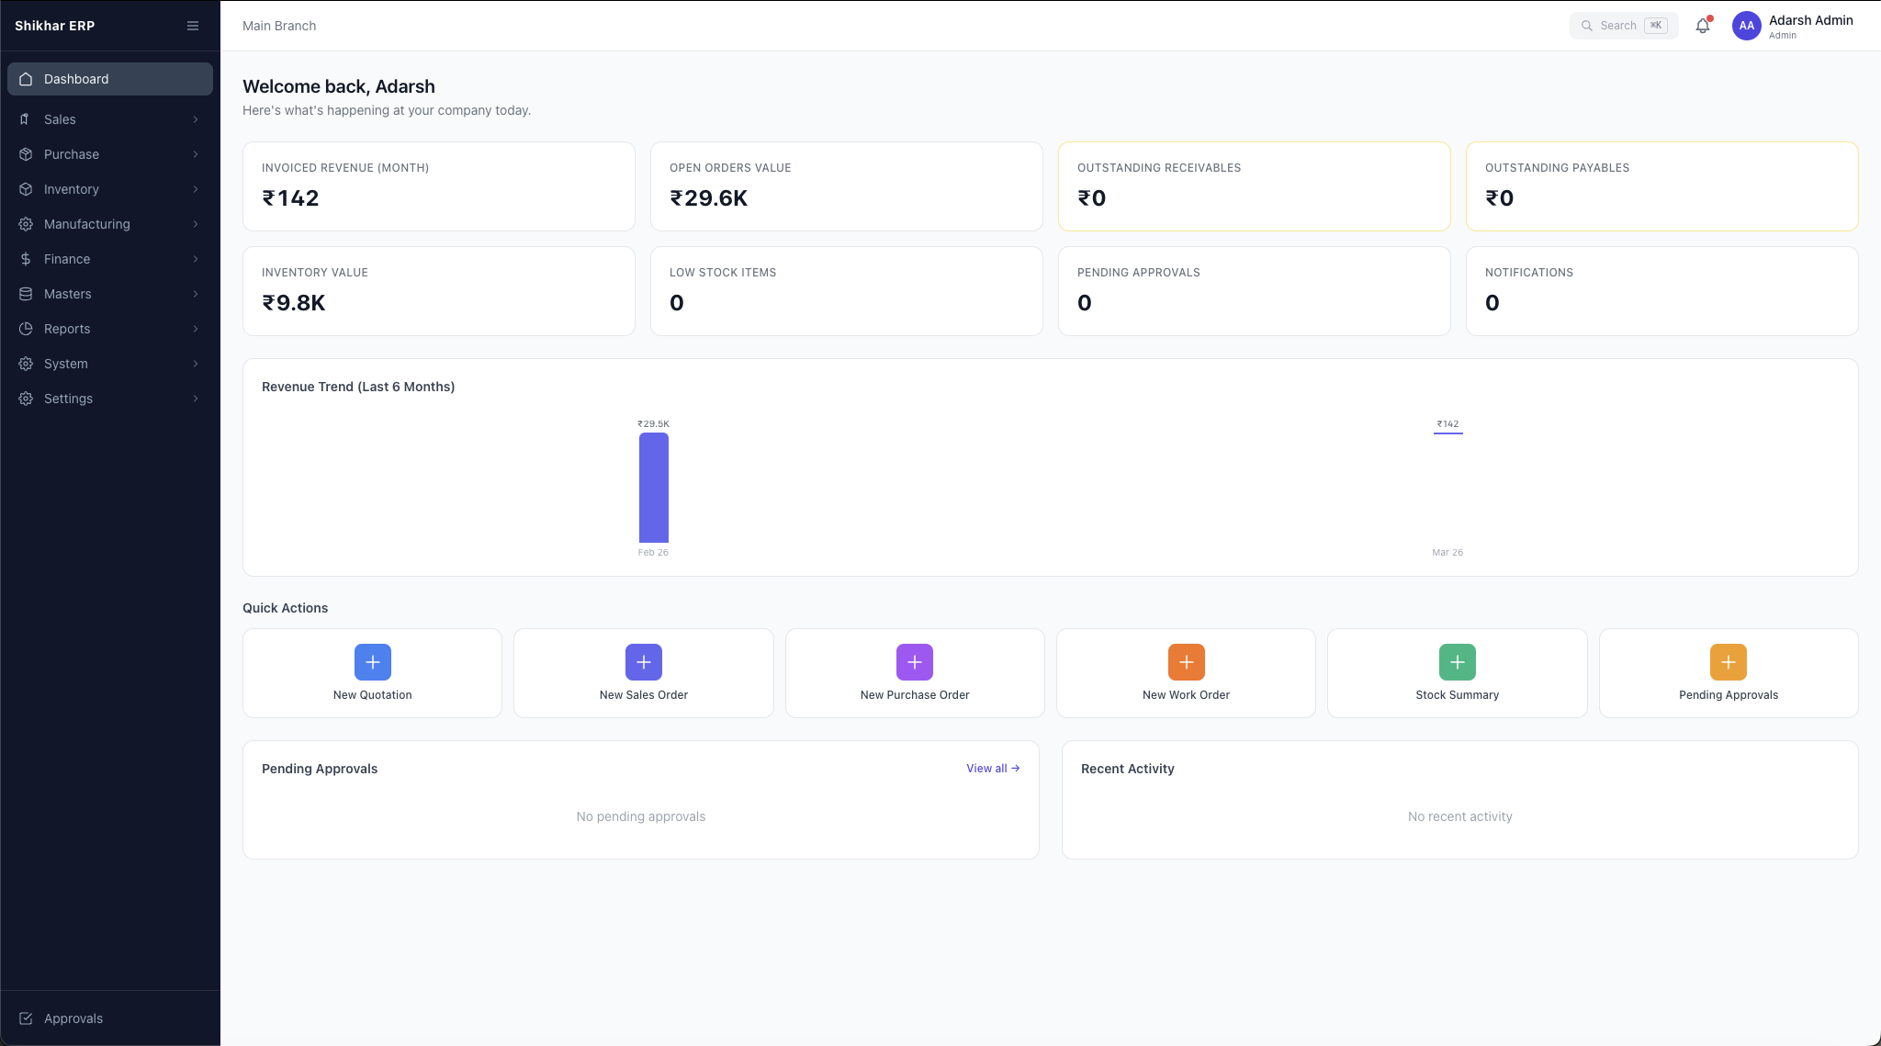This screenshot has width=1881, height=1046.
Task: Click the yellow Pending Approvals plus icon
Action: [x=1729, y=662]
